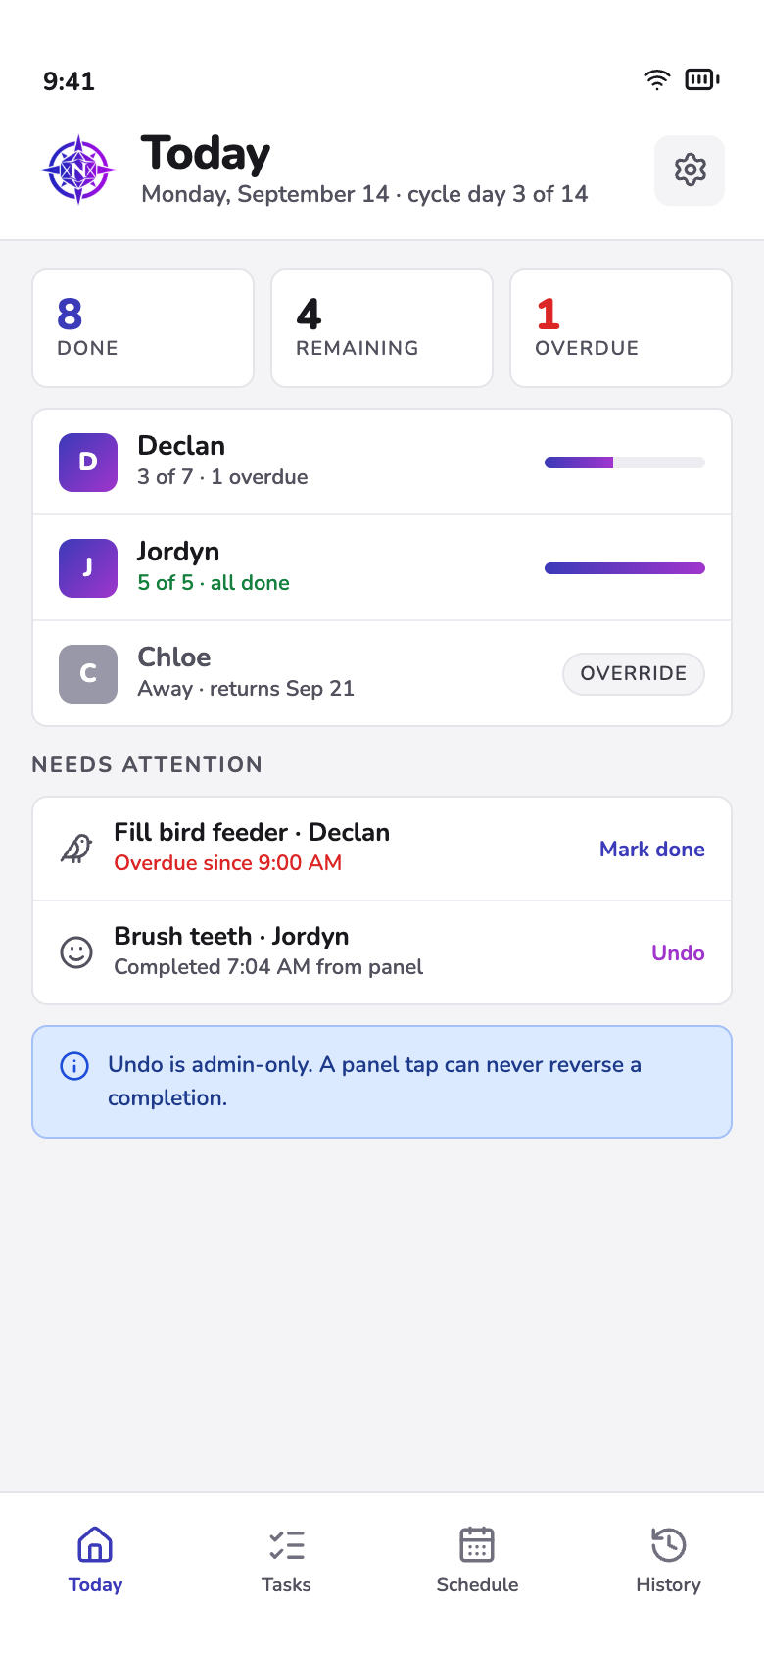This screenshot has height=1654, width=764.
Task: Select Jordyn's J avatar
Action: [x=88, y=567]
